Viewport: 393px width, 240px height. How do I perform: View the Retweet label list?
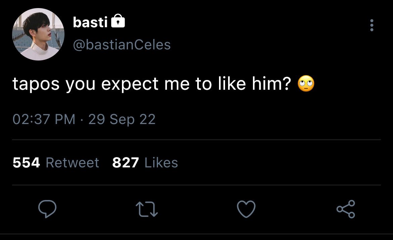pyautogui.click(x=73, y=162)
